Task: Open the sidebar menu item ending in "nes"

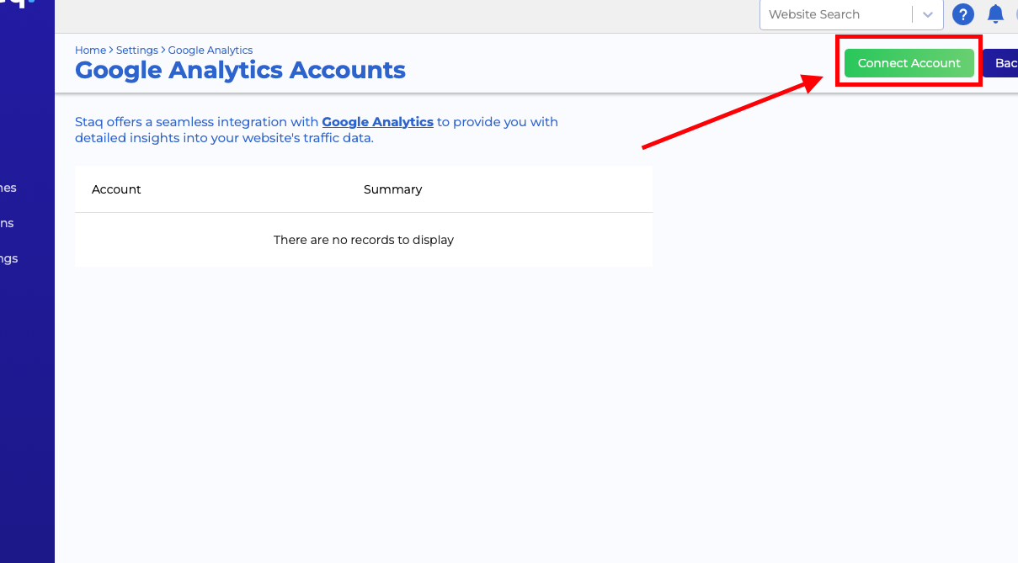Action: pos(8,188)
